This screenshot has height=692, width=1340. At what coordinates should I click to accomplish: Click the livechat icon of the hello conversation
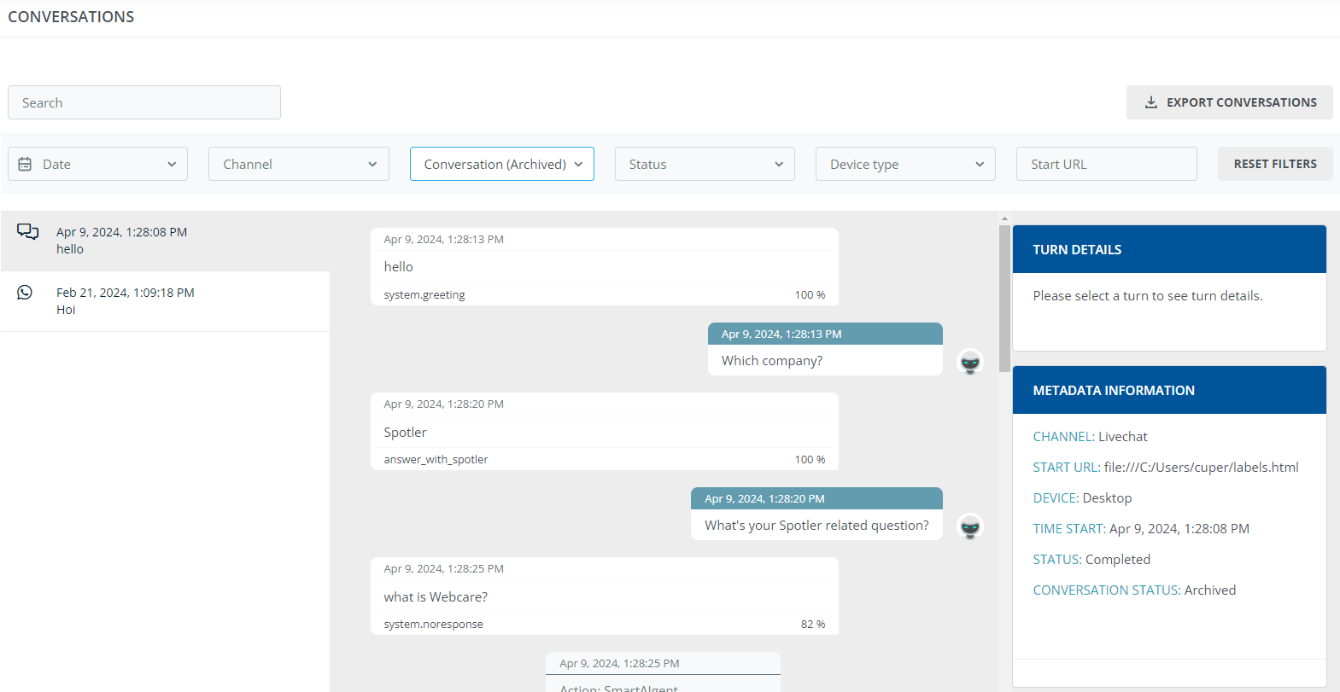coord(28,231)
